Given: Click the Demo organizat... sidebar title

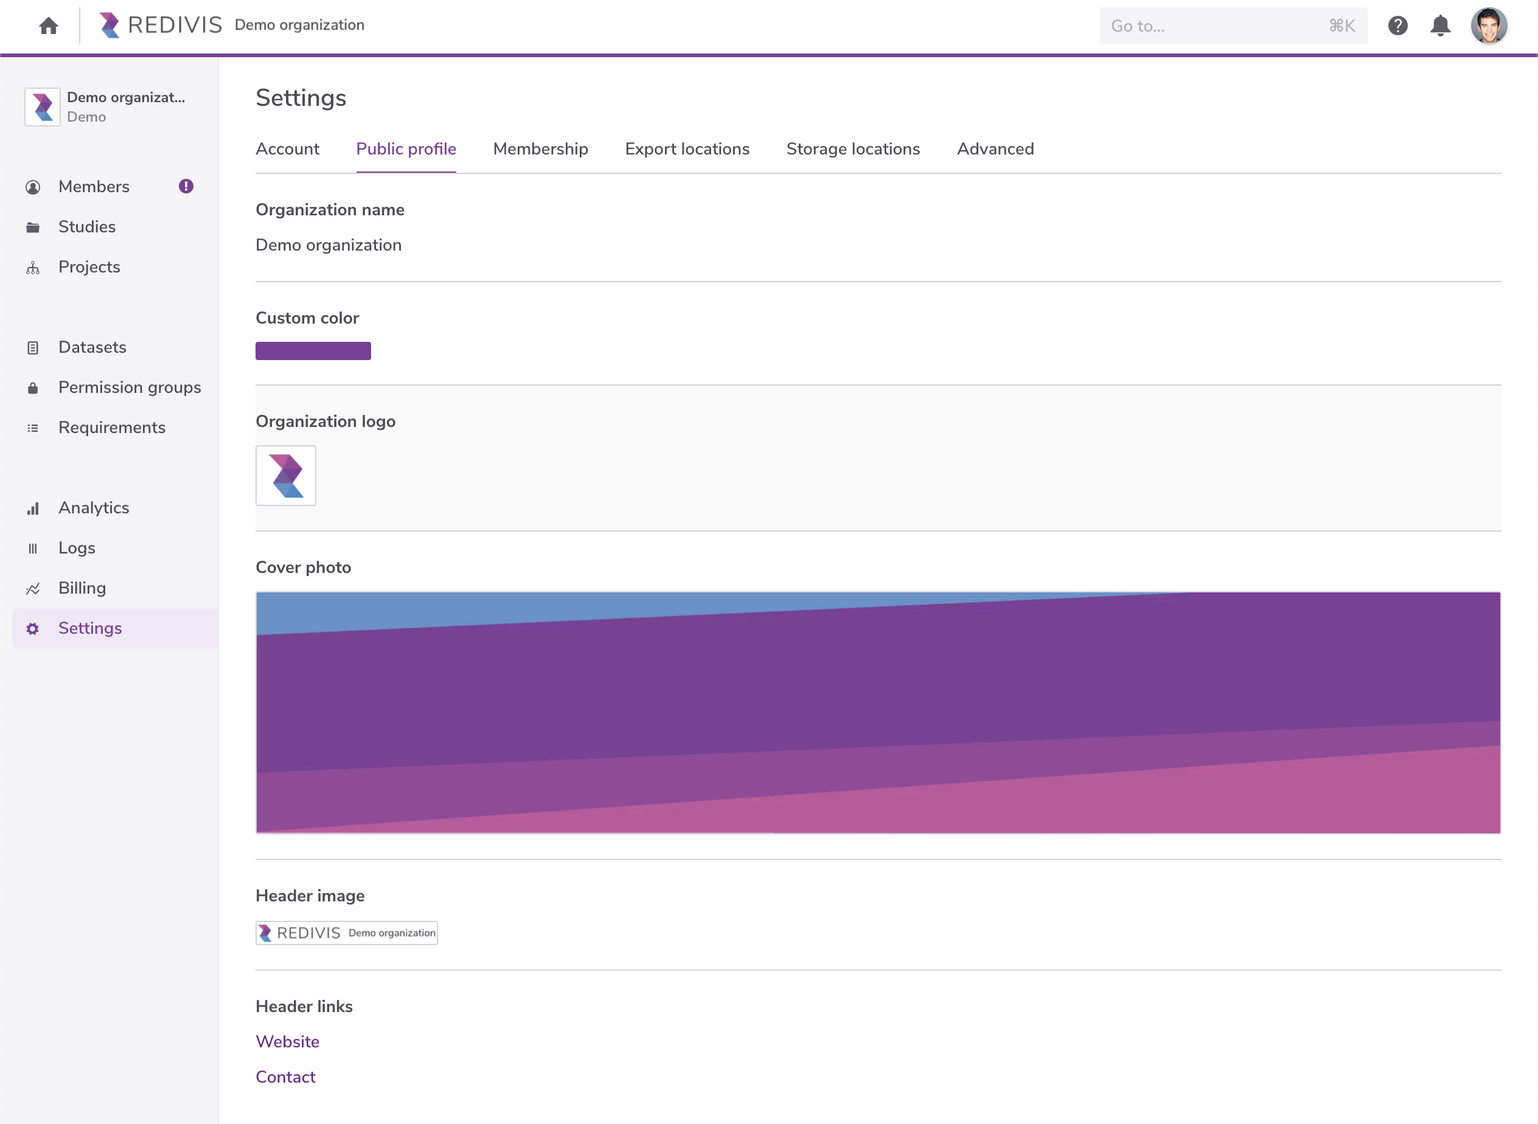Looking at the screenshot, I should pyautogui.click(x=126, y=97).
